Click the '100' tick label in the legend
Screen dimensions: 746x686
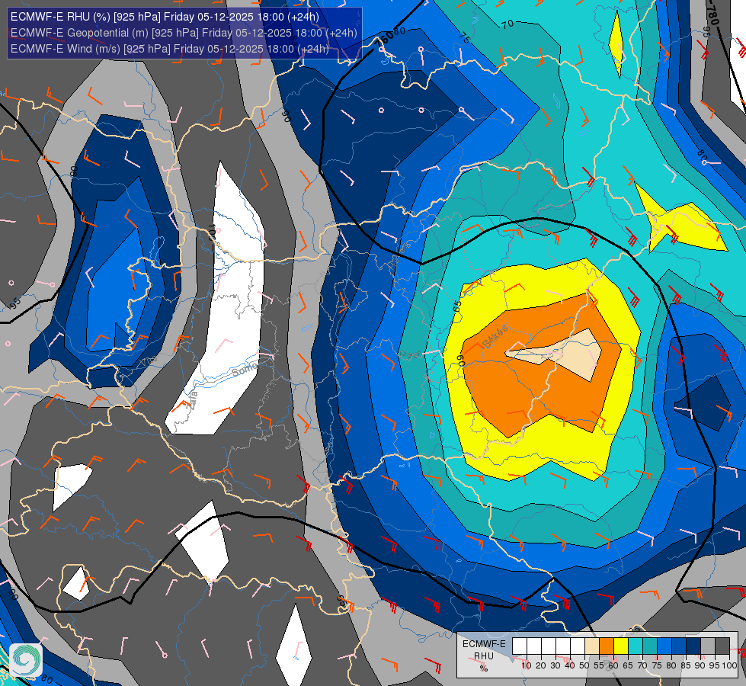tap(730, 665)
